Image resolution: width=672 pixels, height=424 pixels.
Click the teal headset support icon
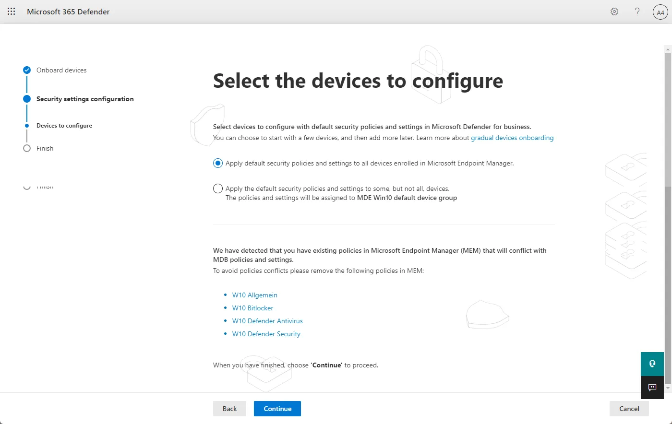coord(652,364)
